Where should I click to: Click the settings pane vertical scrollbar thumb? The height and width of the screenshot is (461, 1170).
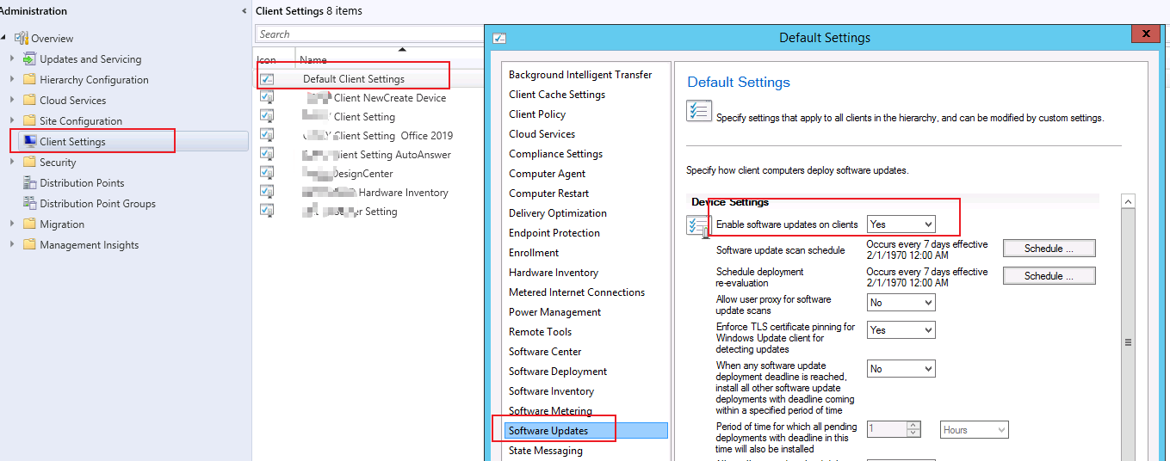(x=1128, y=342)
